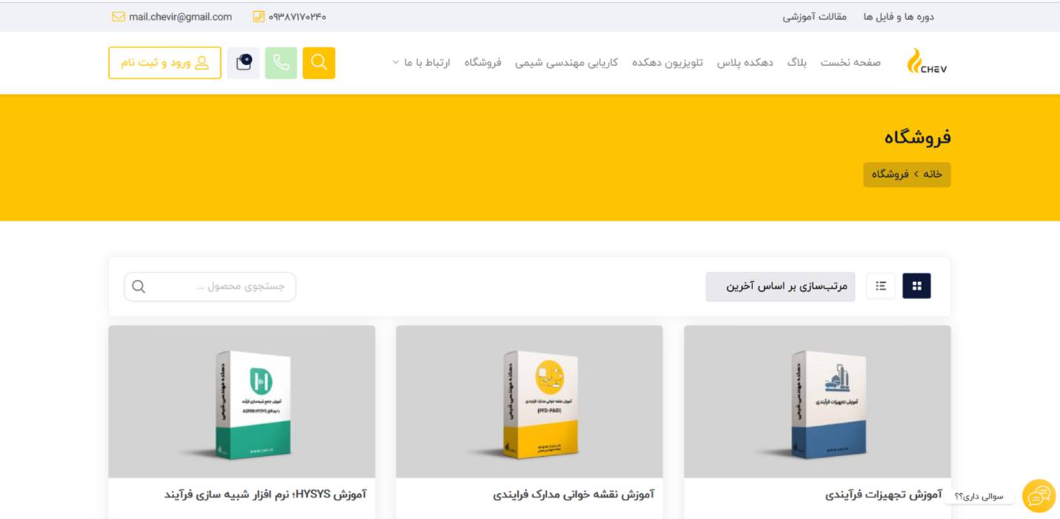Viewport: 1060px width, 519px height.
Task: Switch to list view layout
Action: [x=881, y=286]
